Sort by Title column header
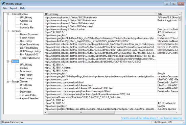This screenshot has width=186, height=125. 167,14
